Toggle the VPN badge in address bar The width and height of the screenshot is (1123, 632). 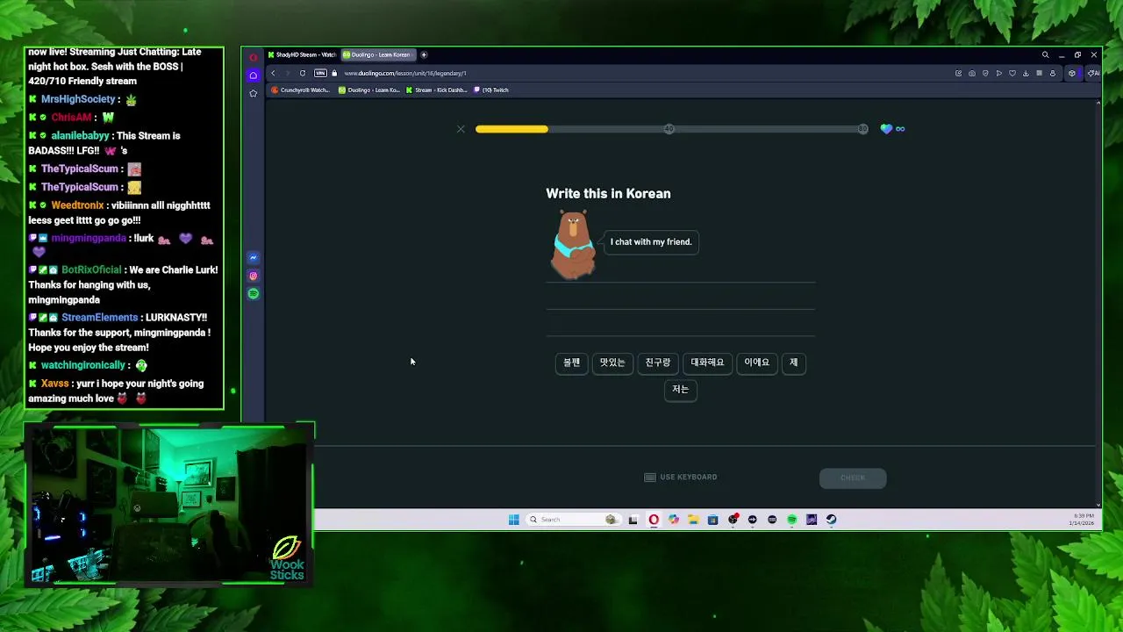(x=320, y=73)
